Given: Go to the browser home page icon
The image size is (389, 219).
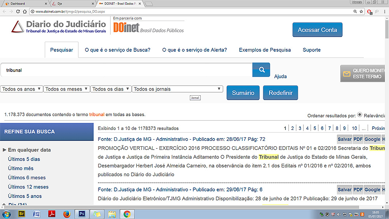Looking at the screenshot, I should point(25,11).
